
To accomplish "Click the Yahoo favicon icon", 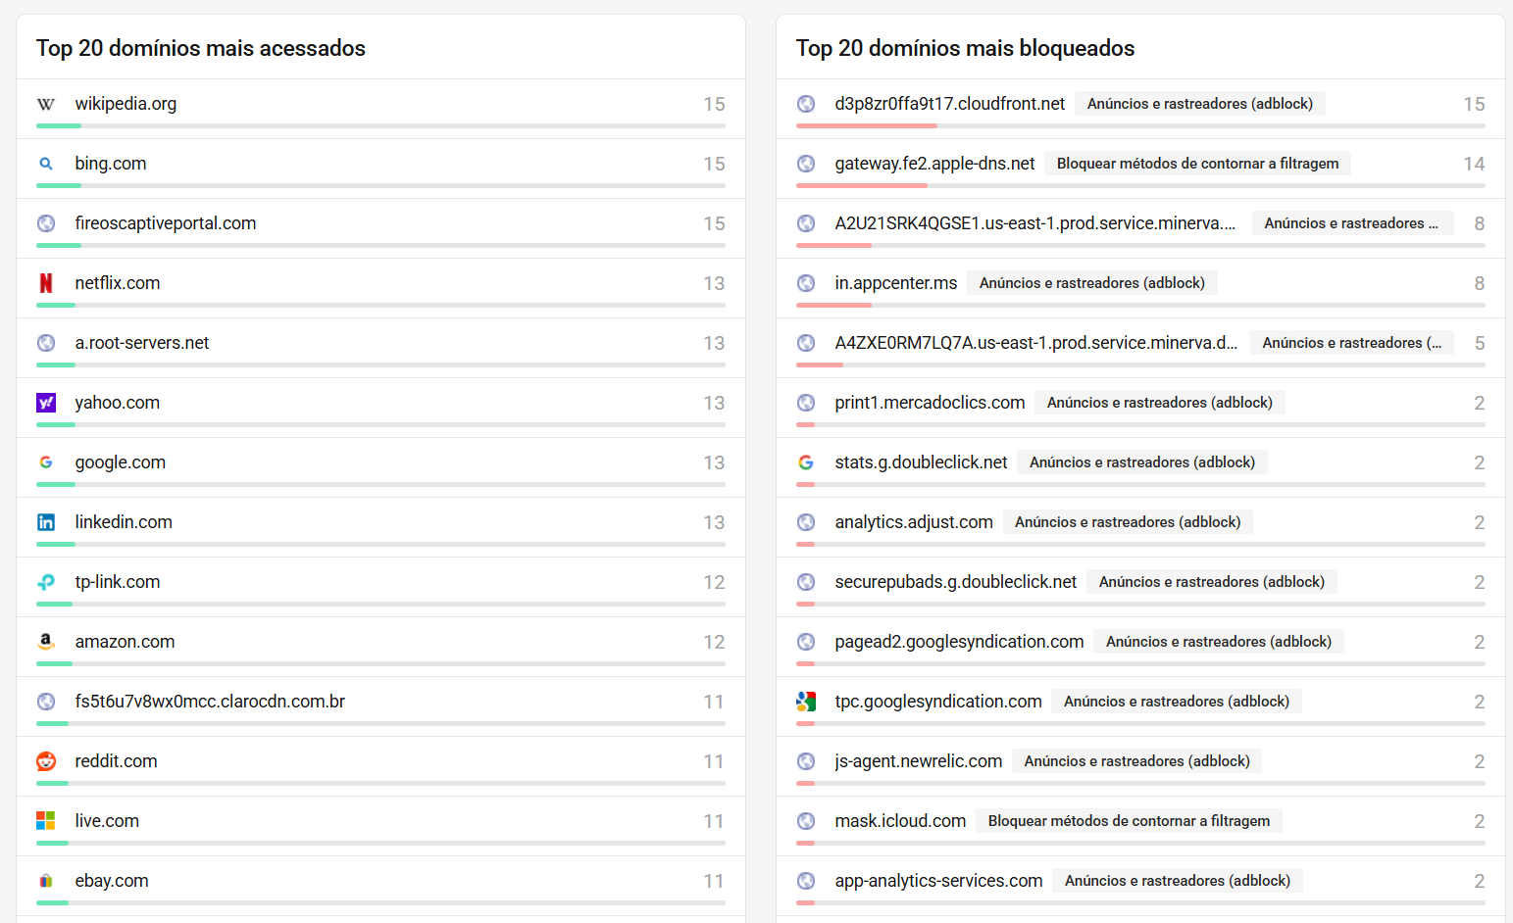I will click(x=46, y=403).
